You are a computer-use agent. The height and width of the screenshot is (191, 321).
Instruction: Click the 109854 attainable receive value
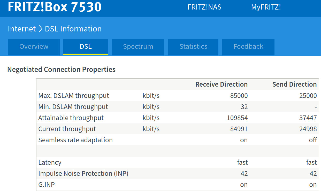[x=237, y=118]
